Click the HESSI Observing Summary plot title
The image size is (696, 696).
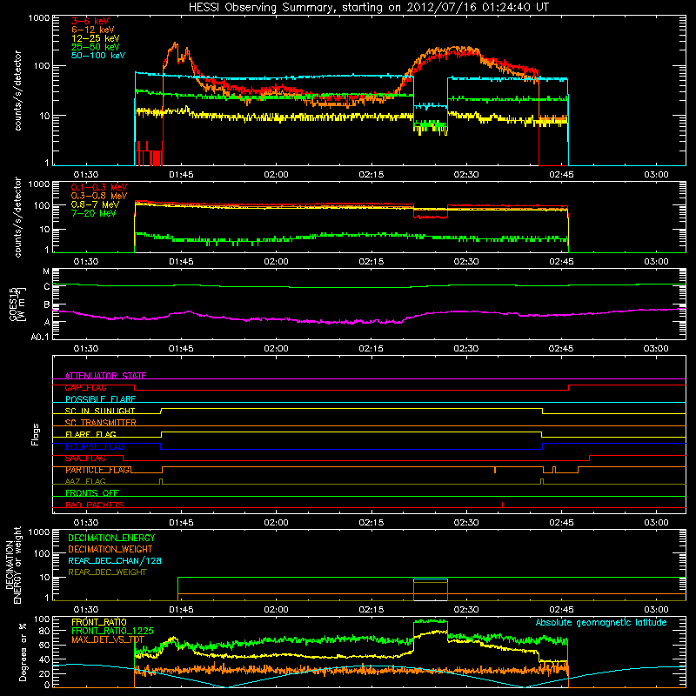[368, 8]
